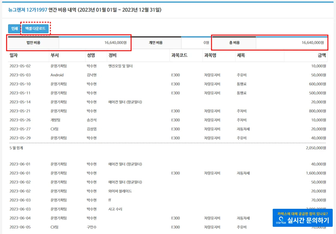
Task: Select the date 2023-05-29
Action: point(20,138)
